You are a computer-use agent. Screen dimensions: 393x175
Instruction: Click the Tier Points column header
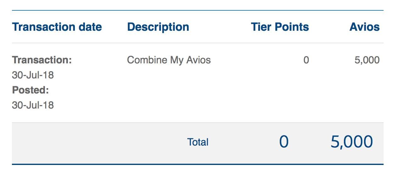pos(280,27)
